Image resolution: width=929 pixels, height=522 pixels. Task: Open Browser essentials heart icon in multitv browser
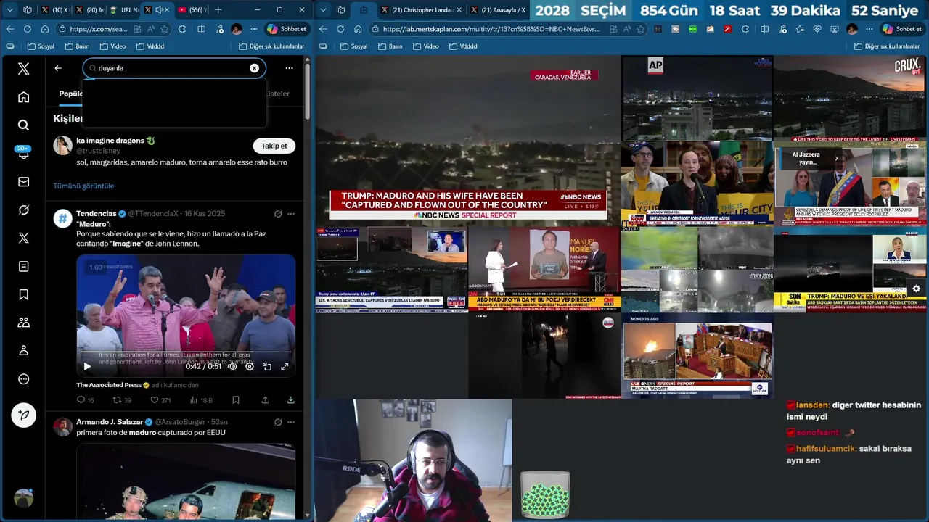click(x=817, y=29)
